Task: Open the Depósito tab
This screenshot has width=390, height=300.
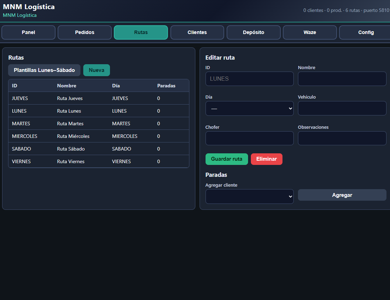Action: coord(253,32)
